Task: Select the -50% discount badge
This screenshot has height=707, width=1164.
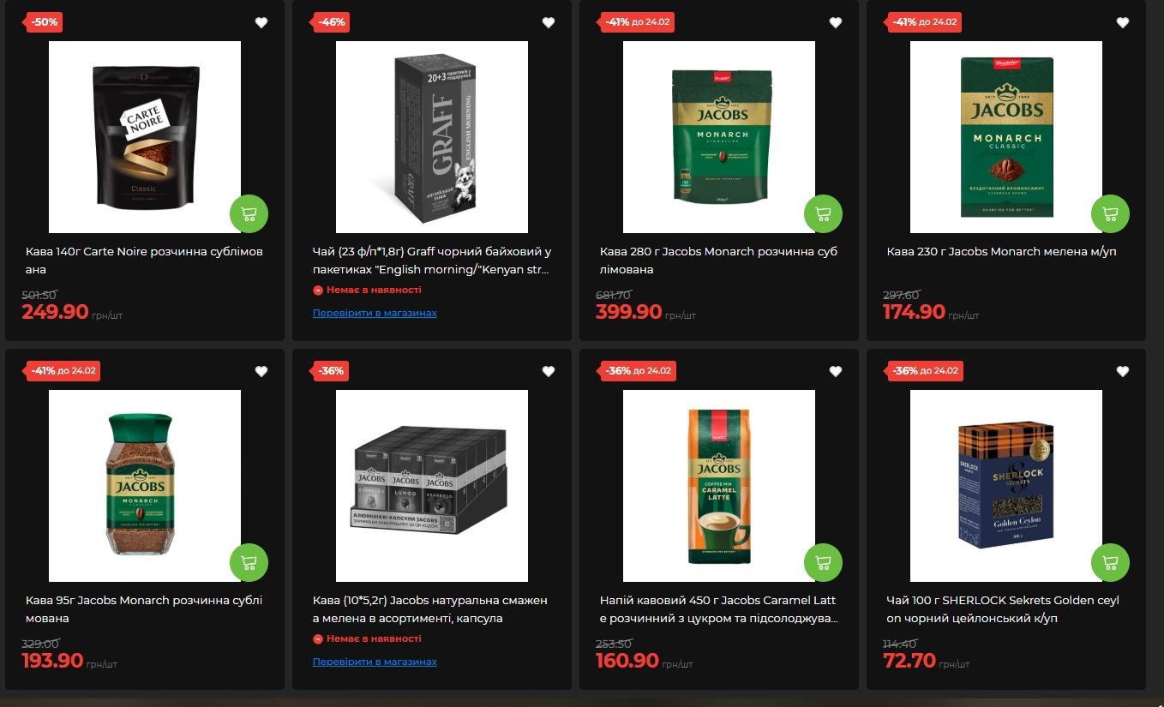Action: [44, 21]
